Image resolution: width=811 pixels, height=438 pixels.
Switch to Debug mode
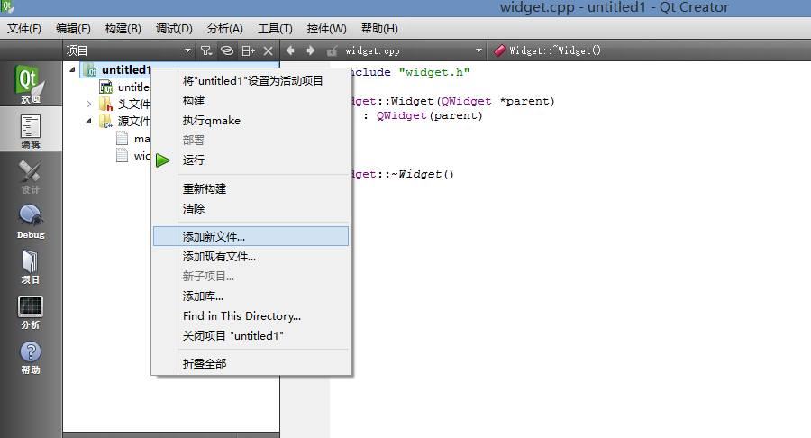31,222
